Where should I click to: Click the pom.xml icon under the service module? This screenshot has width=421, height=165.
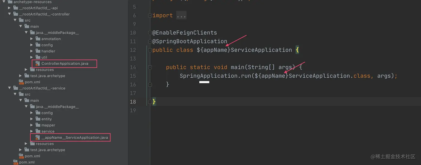[21, 156]
